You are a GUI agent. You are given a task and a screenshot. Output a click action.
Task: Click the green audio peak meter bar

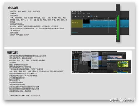tap(118, 27)
